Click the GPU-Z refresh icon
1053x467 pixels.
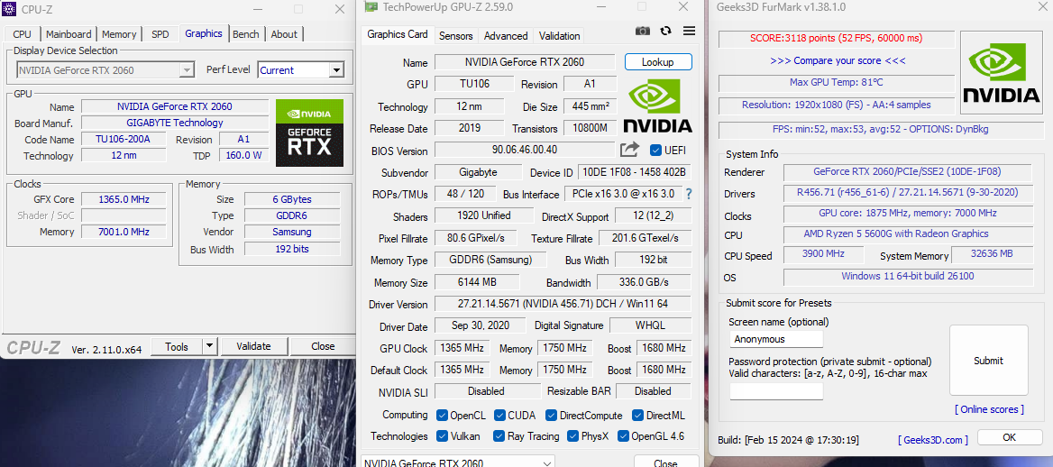click(x=665, y=31)
